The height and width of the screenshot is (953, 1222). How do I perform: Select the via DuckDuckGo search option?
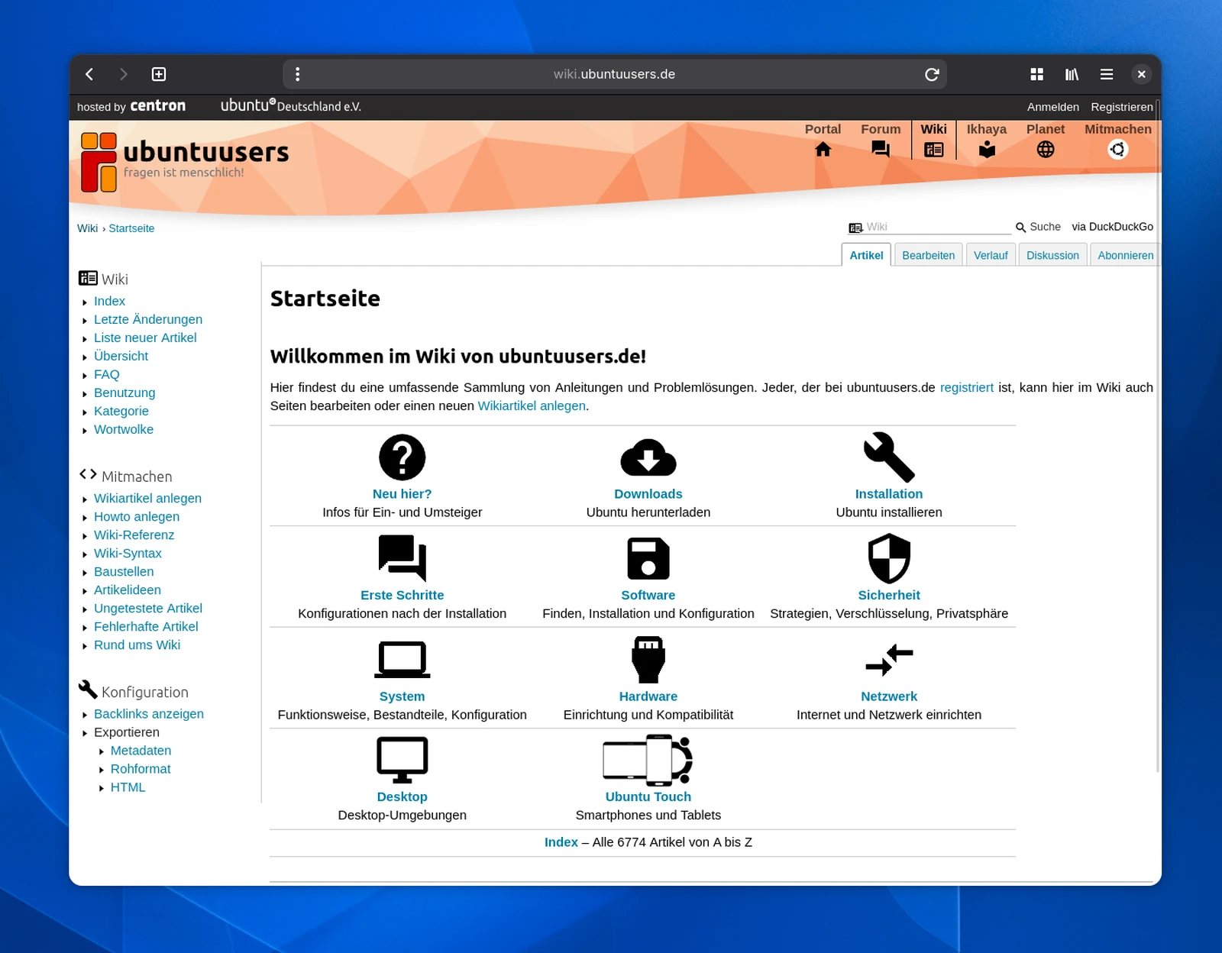click(x=1112, y=227)
